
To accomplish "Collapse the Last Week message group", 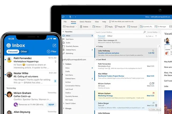I will tap(97, 60).
